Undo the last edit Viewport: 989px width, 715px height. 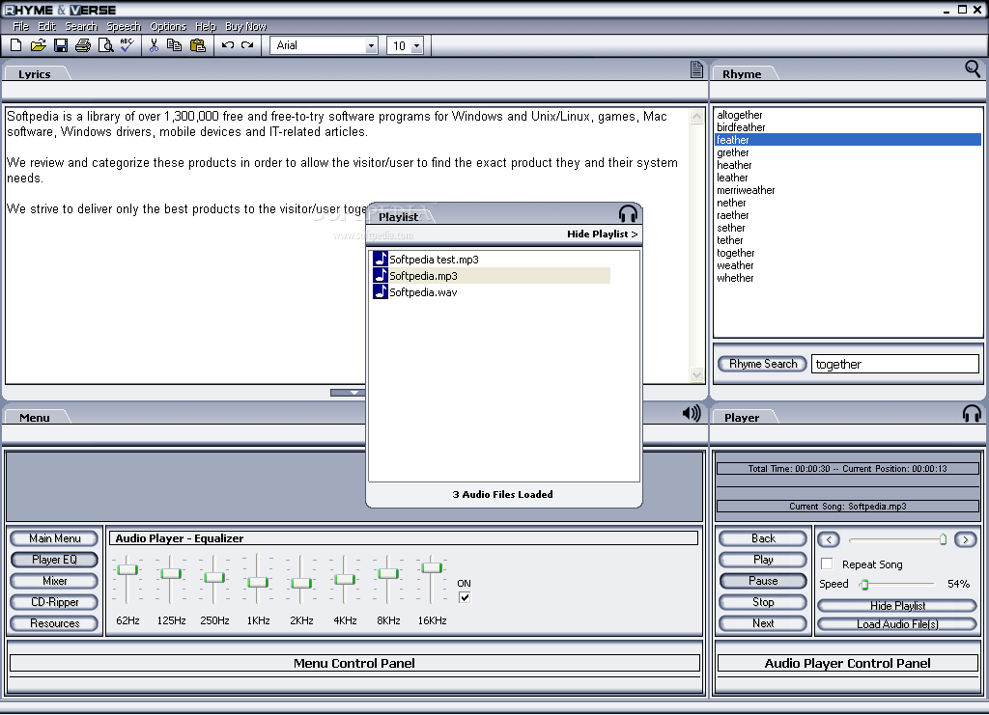[x=228, y=45]
